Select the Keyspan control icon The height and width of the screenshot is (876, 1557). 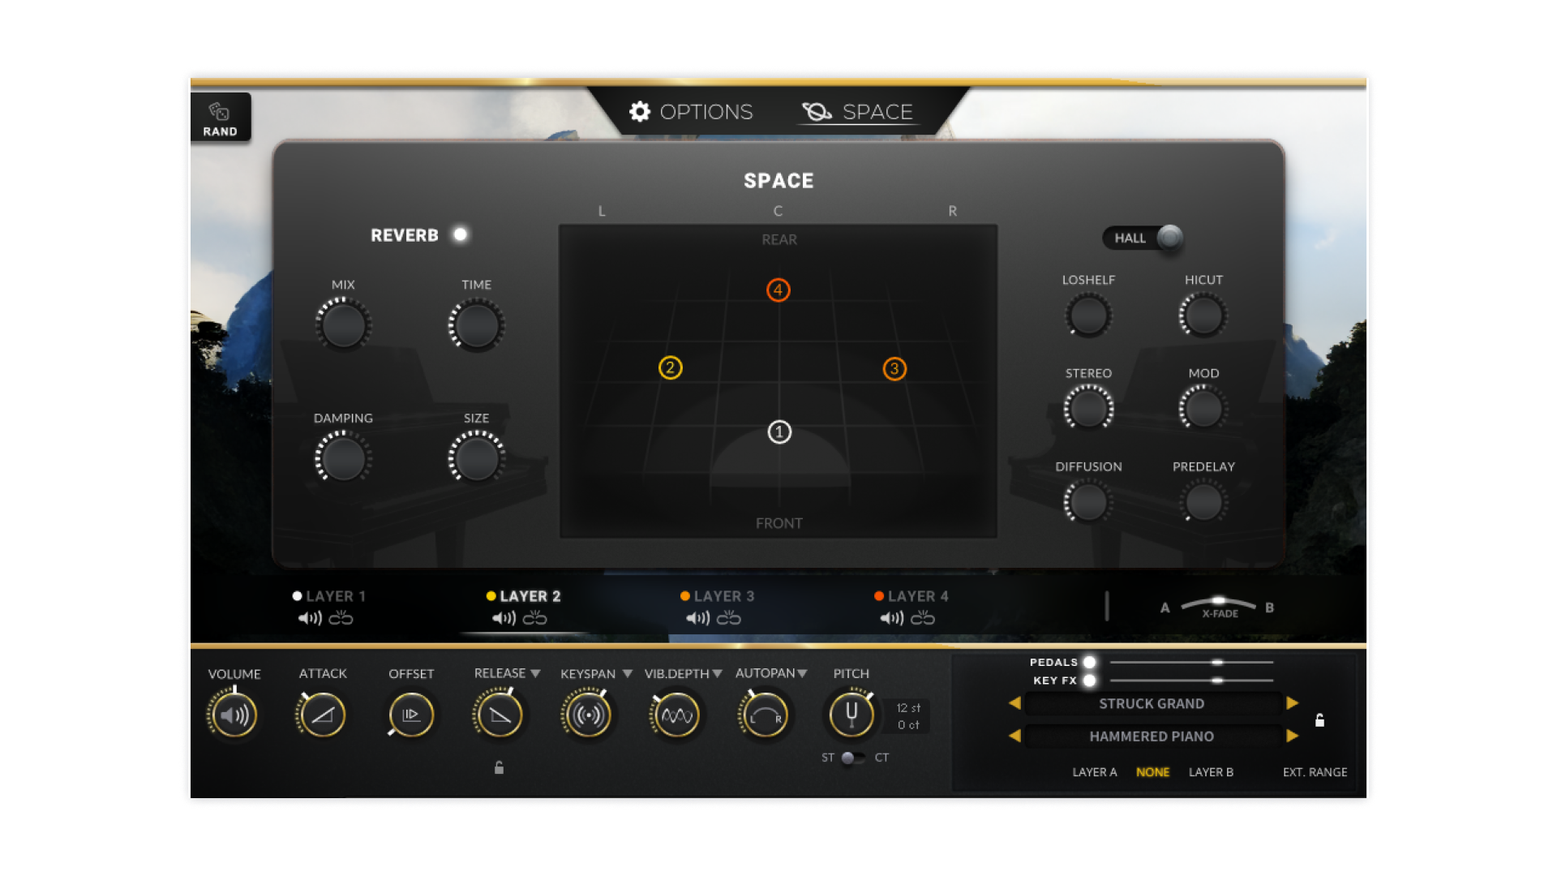588,715
